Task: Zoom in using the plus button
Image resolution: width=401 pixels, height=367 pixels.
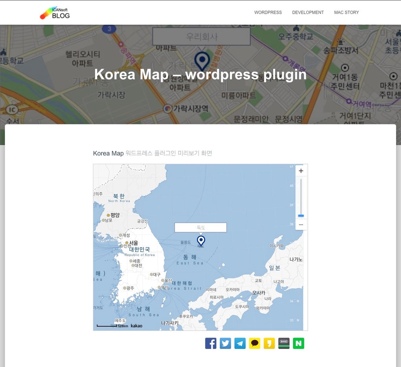Action: 301,171
